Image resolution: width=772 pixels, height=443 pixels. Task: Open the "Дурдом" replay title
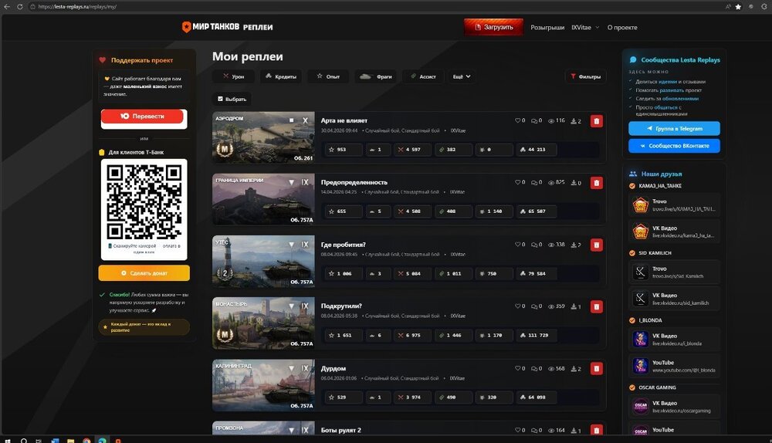[x=334, y=368]
